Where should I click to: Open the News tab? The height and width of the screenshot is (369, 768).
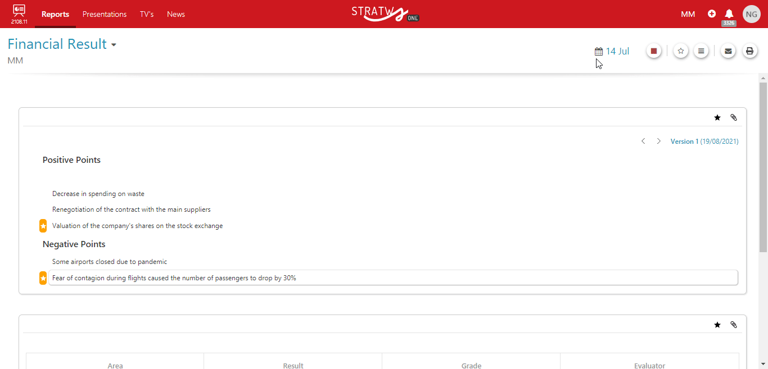(x=176, y=14)
